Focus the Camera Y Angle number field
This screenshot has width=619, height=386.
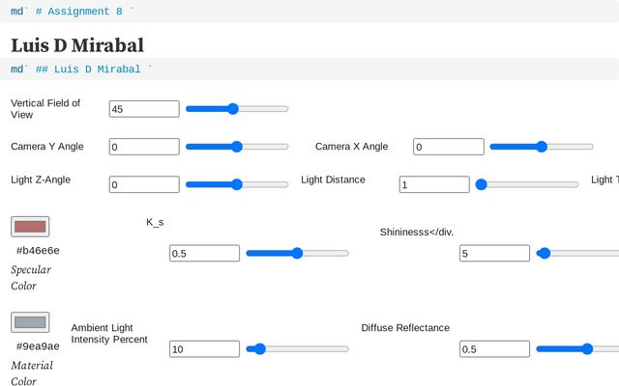[x=144, y=147]
